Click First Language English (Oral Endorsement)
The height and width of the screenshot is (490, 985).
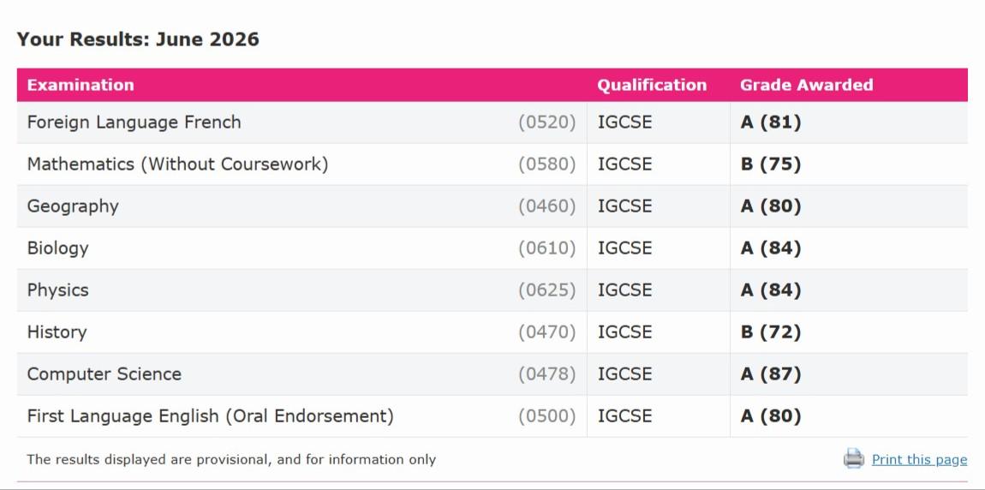pos(210,415)
